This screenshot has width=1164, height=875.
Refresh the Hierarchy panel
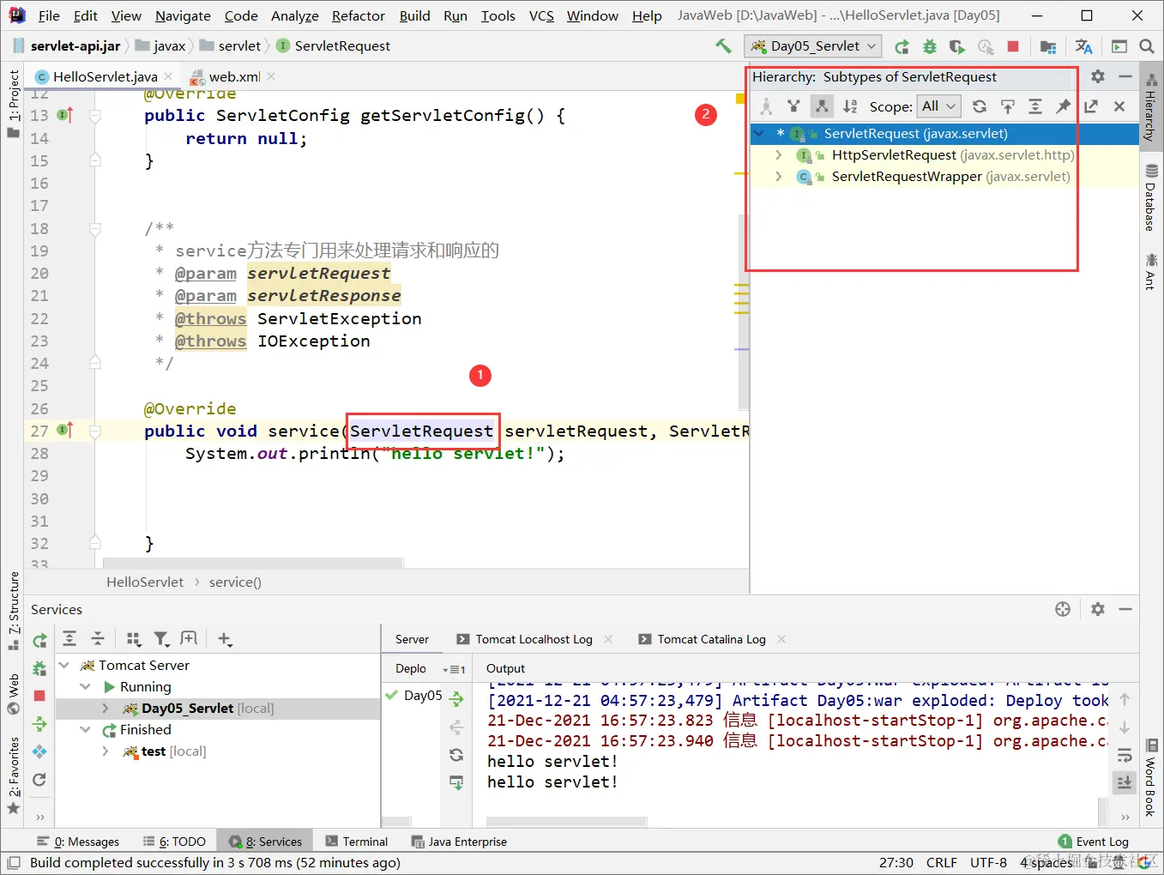point(980,106)
